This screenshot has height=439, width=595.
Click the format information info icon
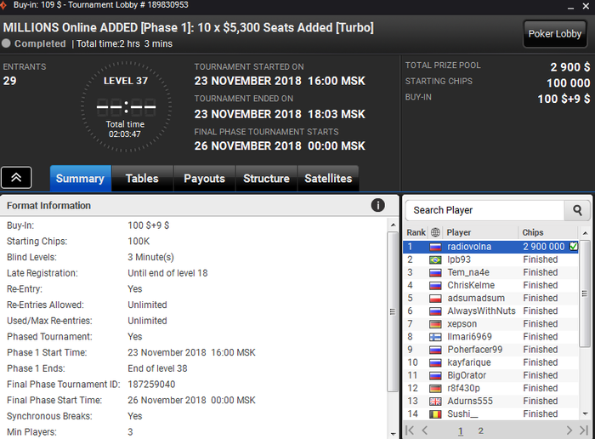pyautogui.click(x=378, y=205)
